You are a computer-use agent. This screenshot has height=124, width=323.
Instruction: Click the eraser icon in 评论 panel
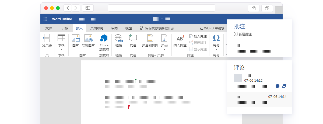[284, 86]
